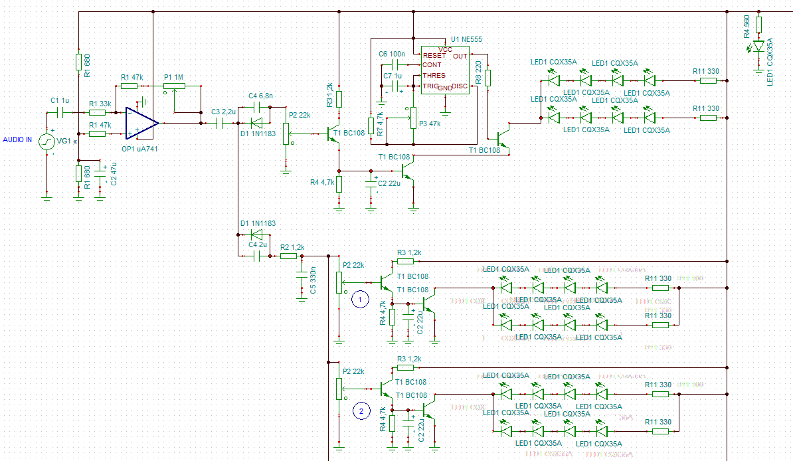Screen dimensions: 793x461
Task: Select the U1 NE555 timer chip
Action: click(445, 70)
